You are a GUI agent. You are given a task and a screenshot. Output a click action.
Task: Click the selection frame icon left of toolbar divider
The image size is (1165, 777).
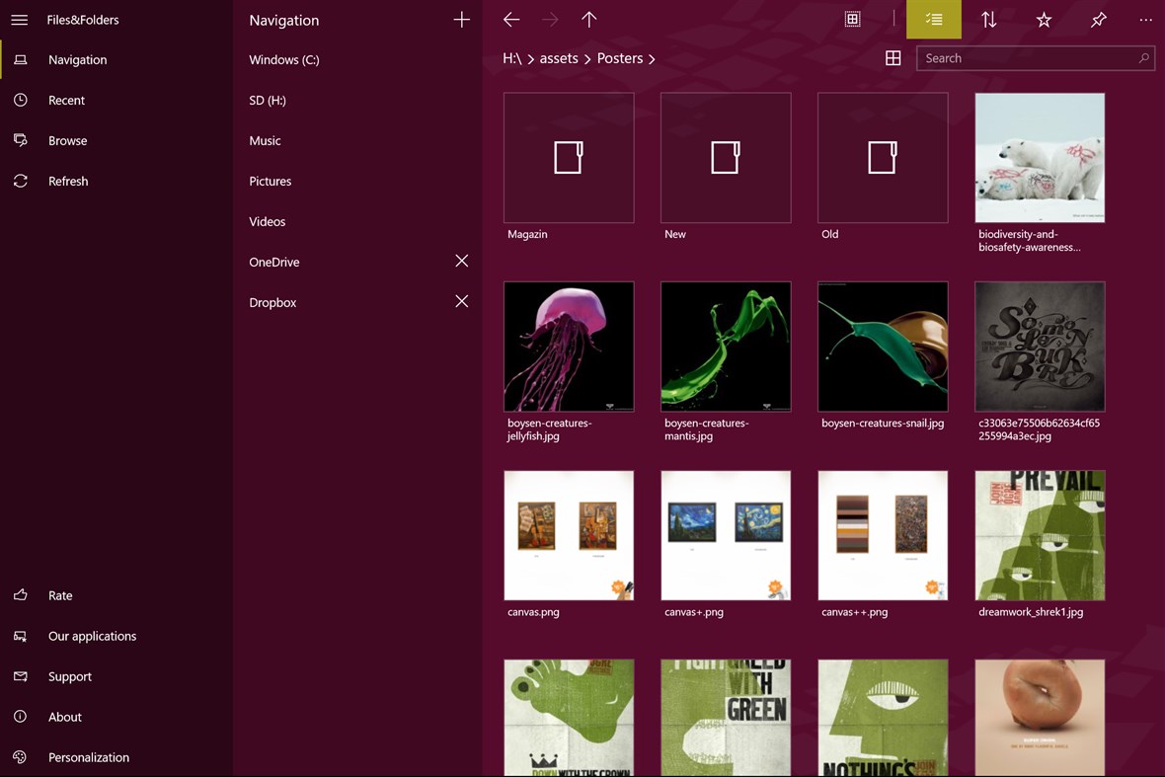tap(853, 18)
